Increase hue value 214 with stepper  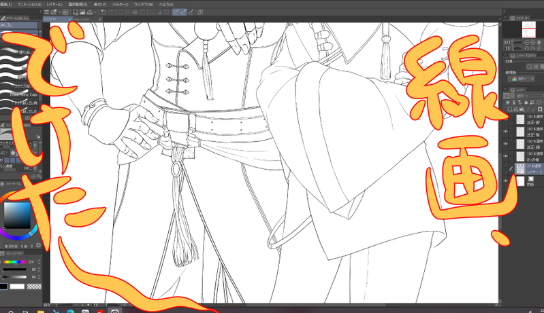tap(39, 261)
